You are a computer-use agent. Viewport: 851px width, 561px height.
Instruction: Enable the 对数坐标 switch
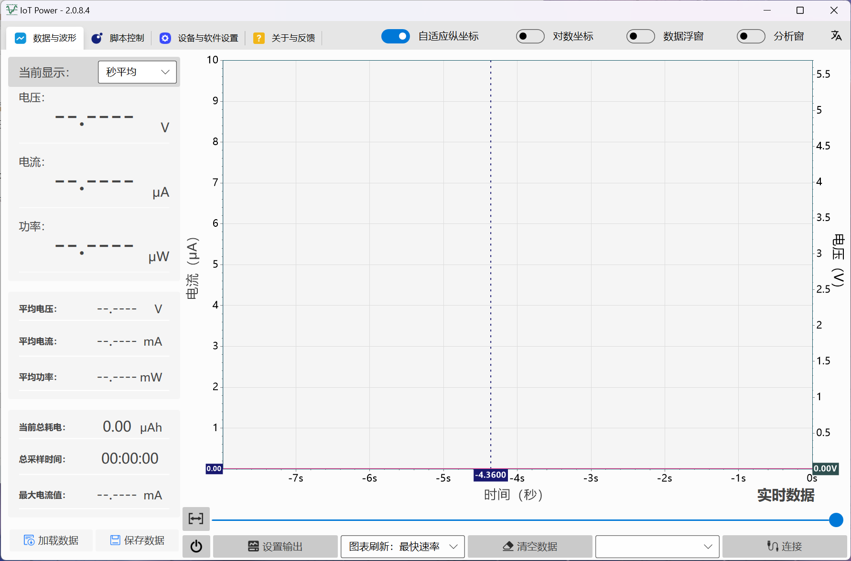(530, 36)
